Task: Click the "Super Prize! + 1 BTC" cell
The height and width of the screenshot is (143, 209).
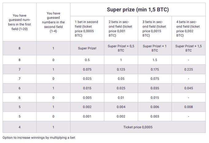Action: pyautogui.click(x=155, y=48)
